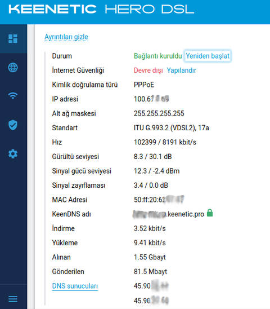Open the Yapılandır link for Internet security
270x309 pixels.
point(181,70)
